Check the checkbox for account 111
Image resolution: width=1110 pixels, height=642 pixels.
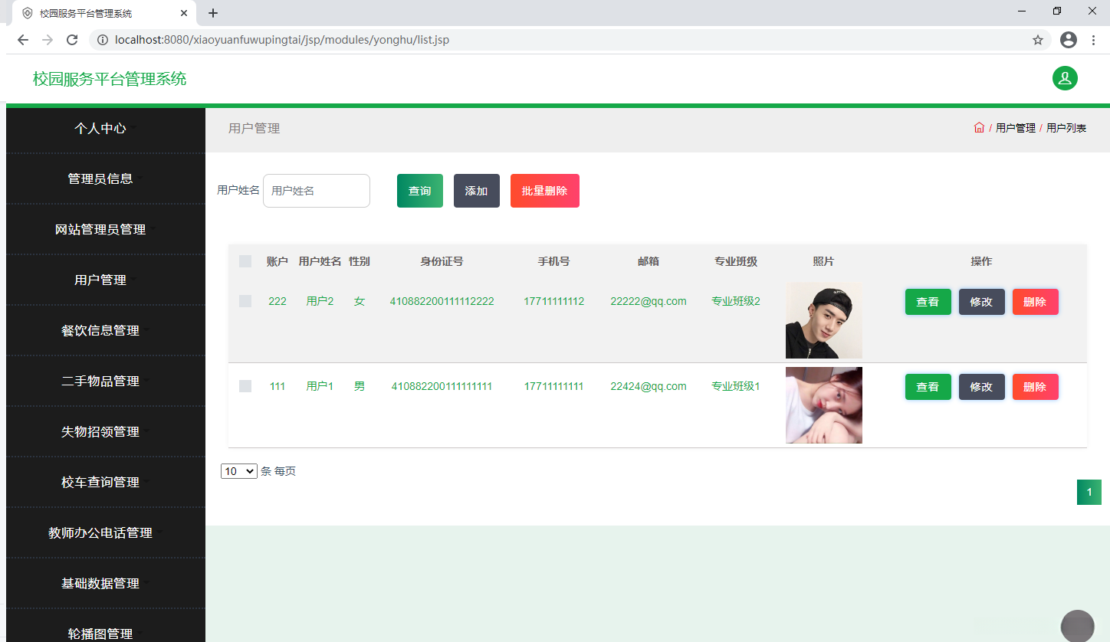[245, 386]
